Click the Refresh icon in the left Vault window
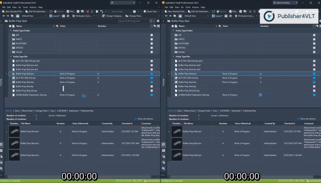Viewport: 321px width, 183px height. tap(51, 12)
